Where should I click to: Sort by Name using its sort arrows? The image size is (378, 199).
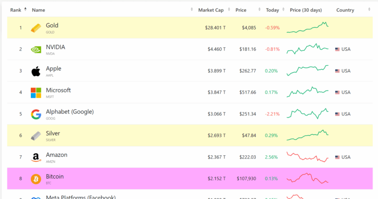191,9
